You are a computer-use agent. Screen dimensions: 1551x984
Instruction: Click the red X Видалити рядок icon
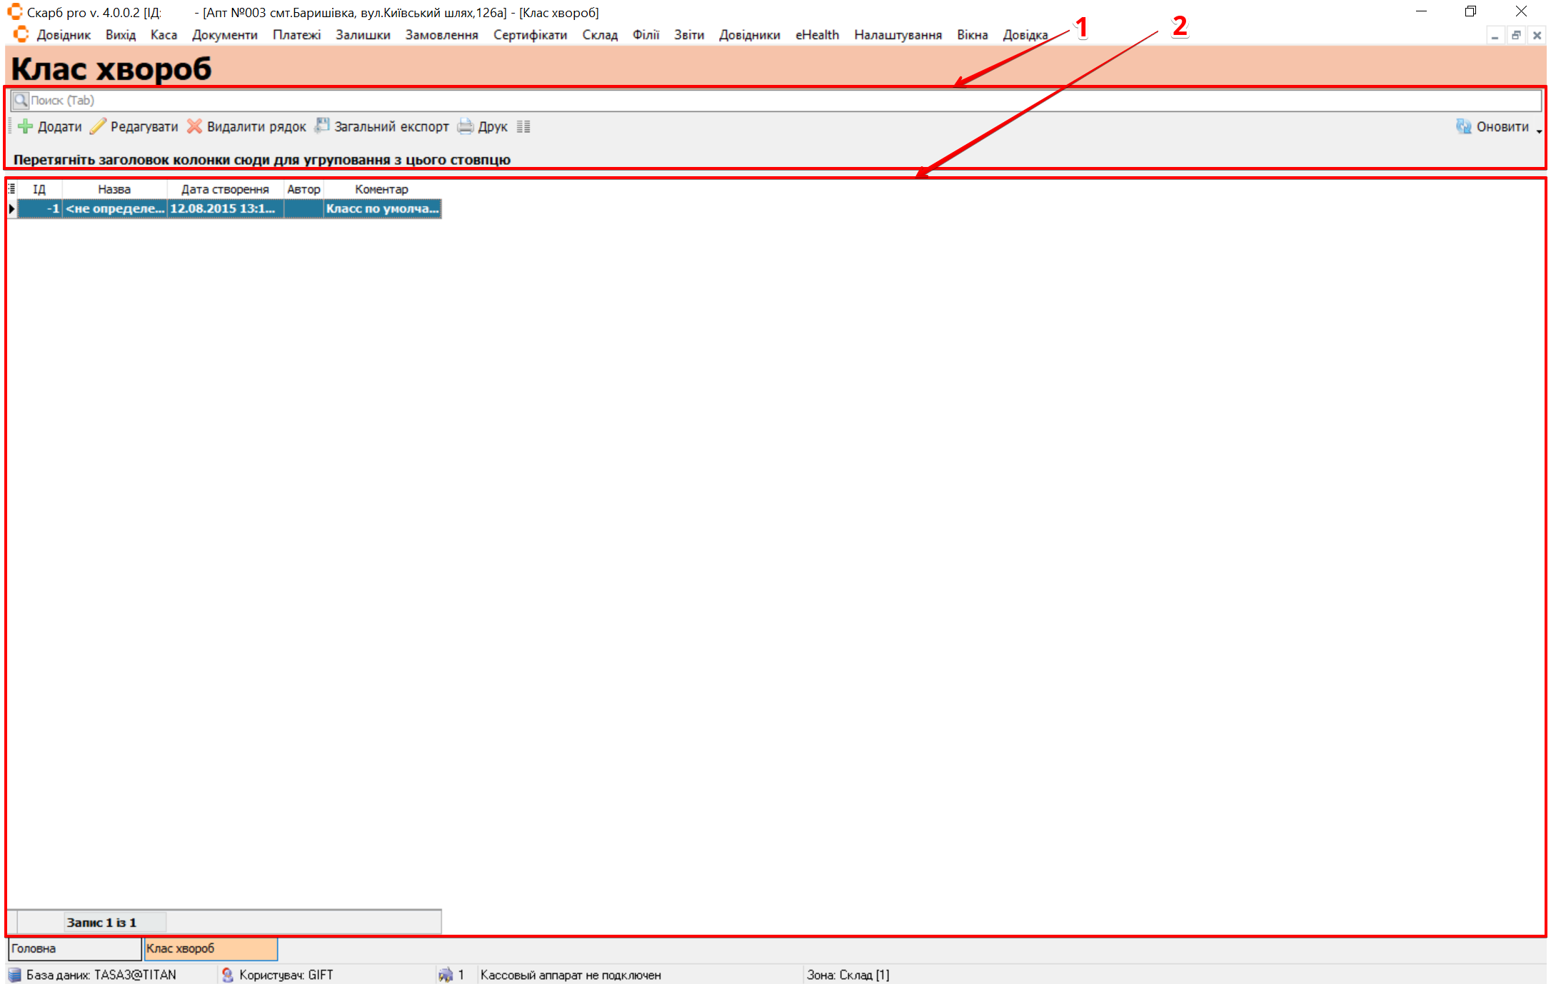click(x=194, y=126)
